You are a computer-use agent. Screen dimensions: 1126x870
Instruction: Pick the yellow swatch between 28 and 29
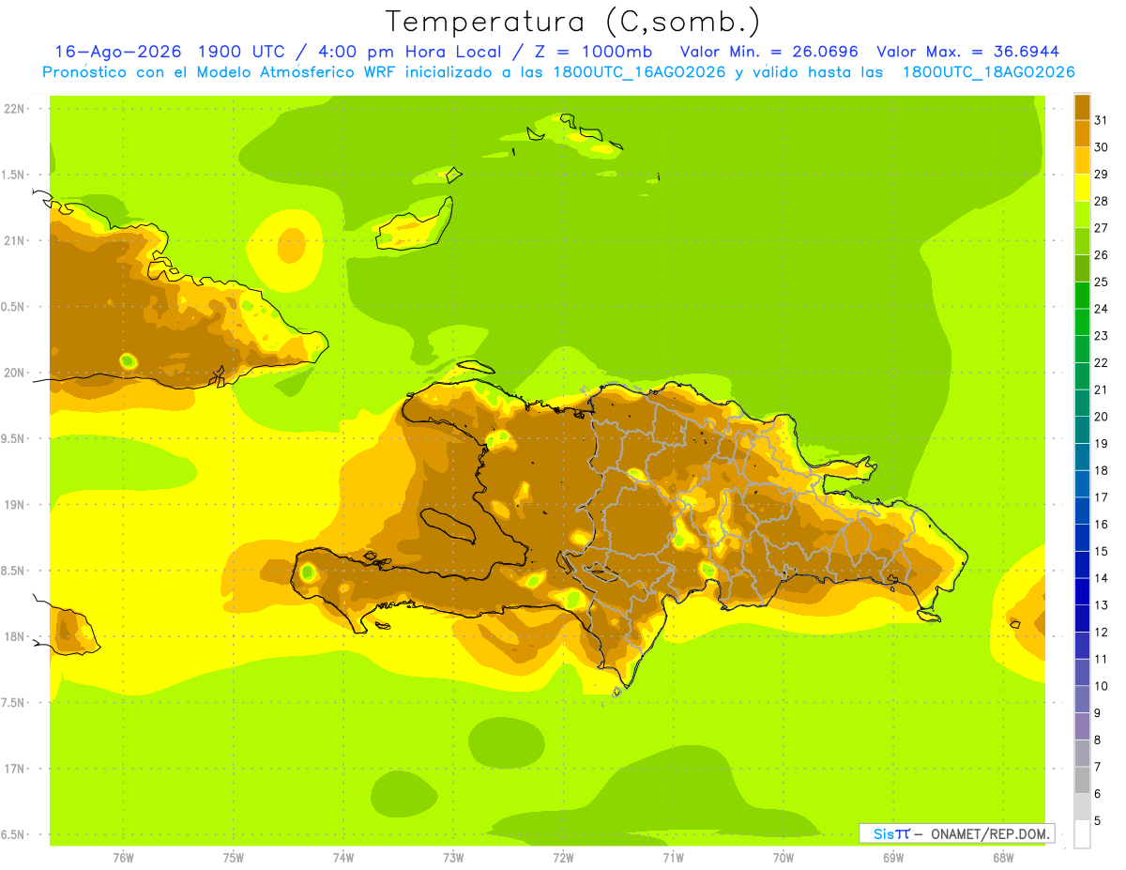[1082, 188]
